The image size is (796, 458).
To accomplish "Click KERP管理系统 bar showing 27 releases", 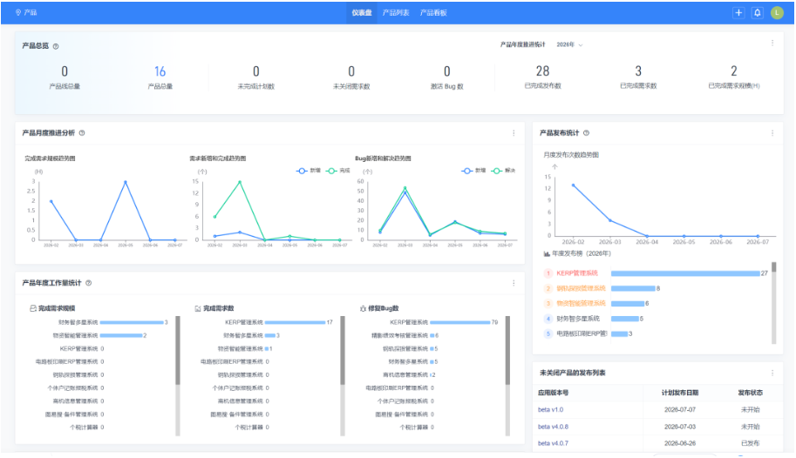I will [x=685, y=273].
